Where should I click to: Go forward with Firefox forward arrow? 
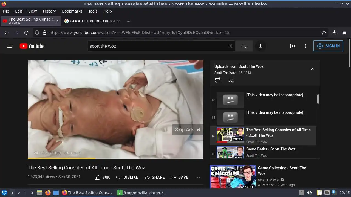(x=16, y=33)
